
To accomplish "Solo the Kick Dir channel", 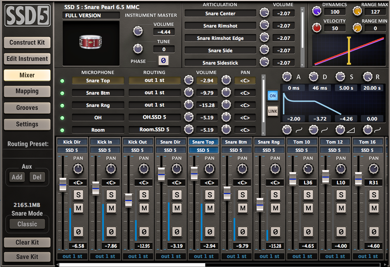I will pos(78,195).
